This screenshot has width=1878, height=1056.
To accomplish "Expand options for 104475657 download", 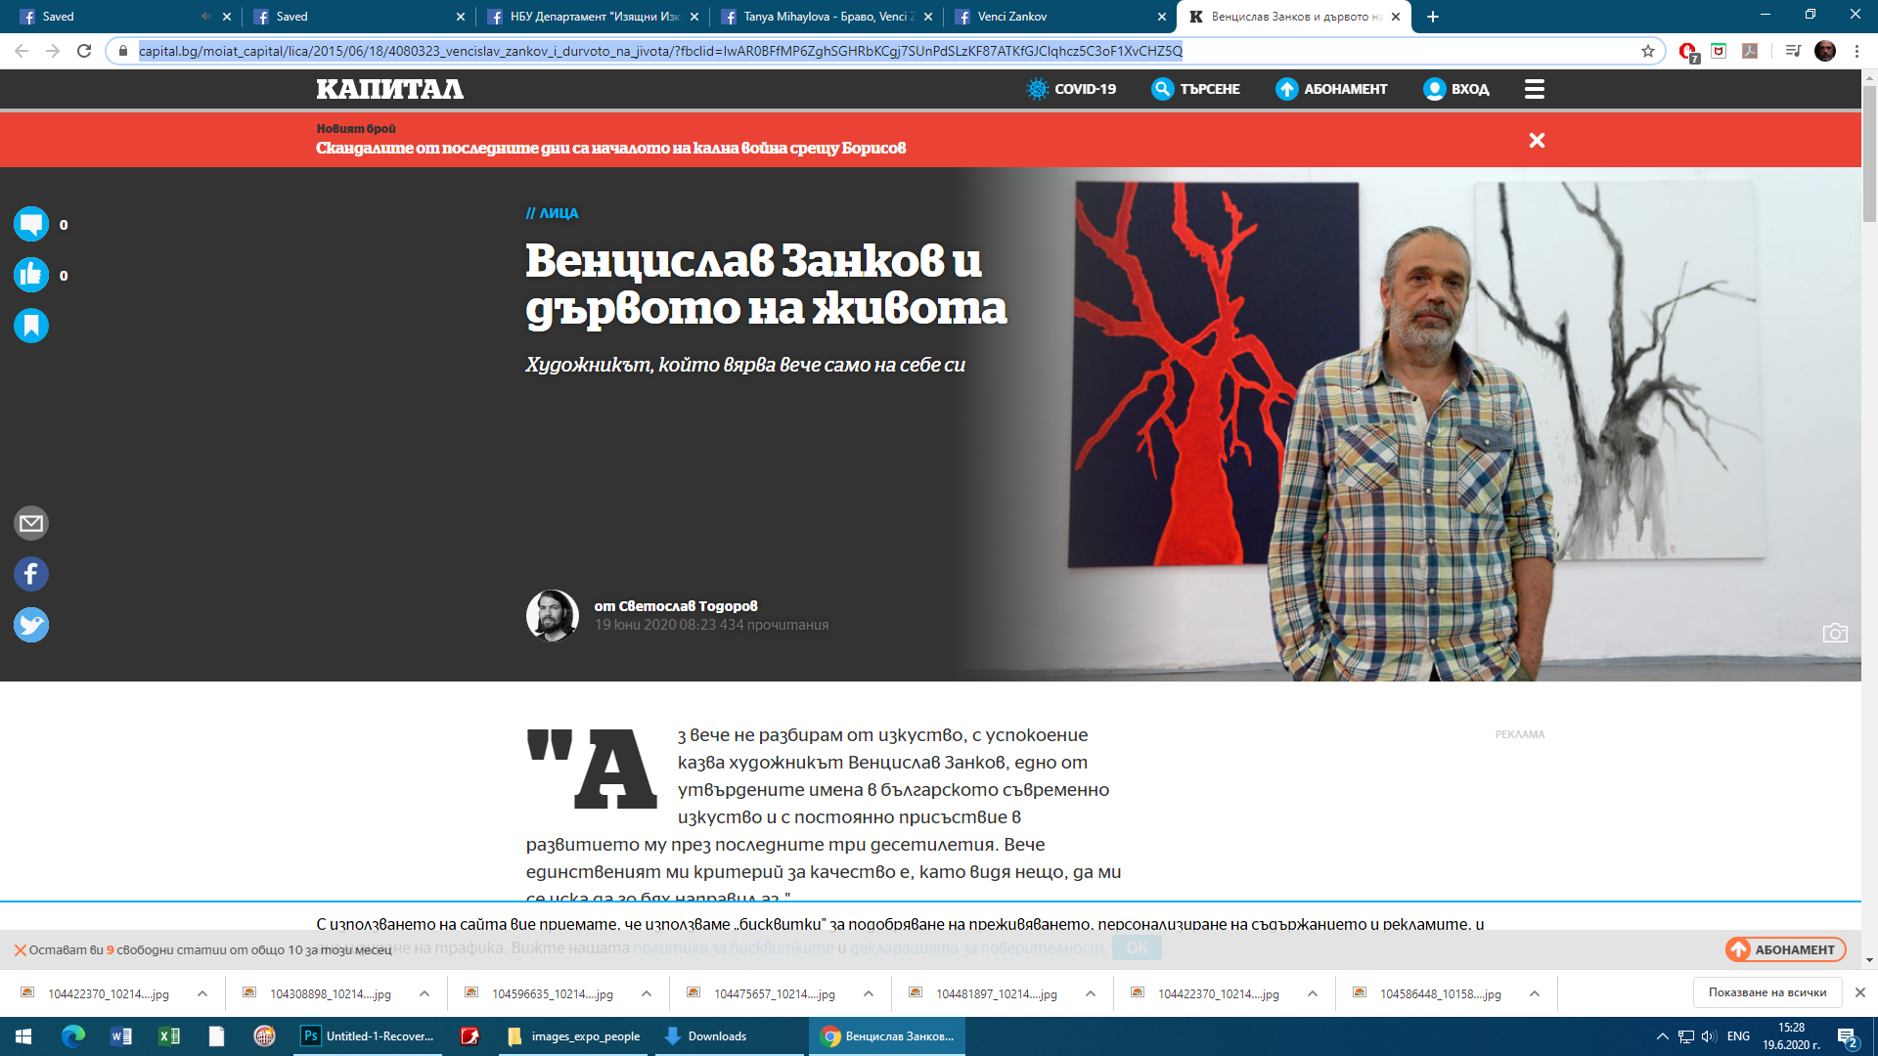I will coord(869,993).
